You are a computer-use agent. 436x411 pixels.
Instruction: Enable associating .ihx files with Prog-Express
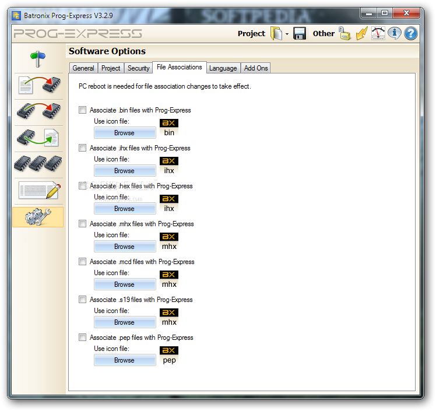[x=82, y=147]
